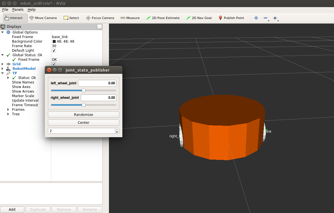Collapse the TF display item

point(3,73)
